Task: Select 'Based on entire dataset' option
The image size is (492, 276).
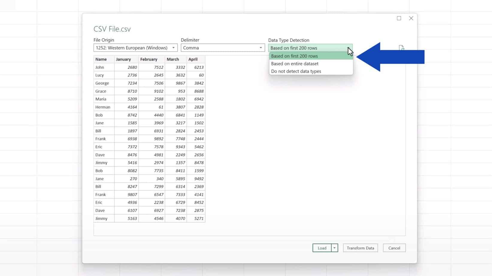Action: pos(294,63)
